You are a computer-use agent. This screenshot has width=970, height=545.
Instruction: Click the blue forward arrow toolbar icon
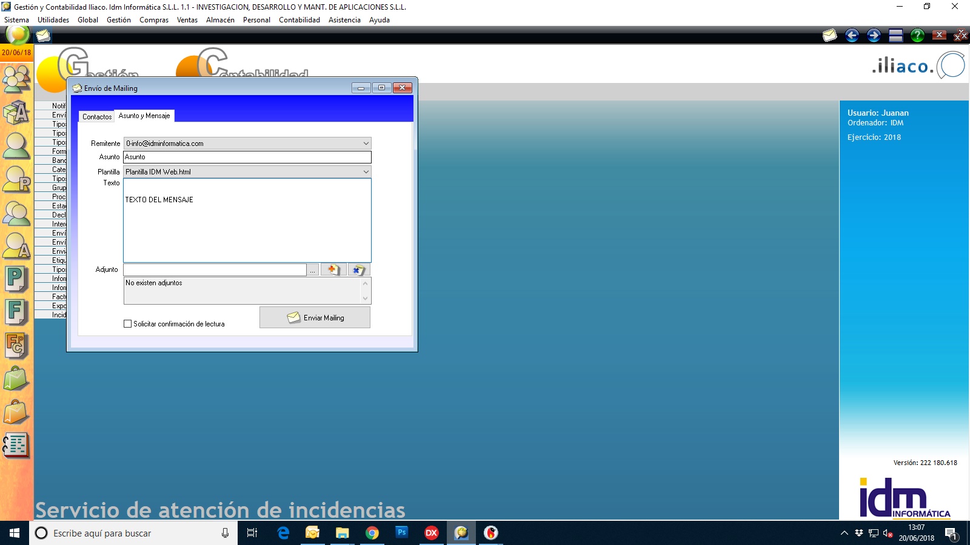[874, 36]
